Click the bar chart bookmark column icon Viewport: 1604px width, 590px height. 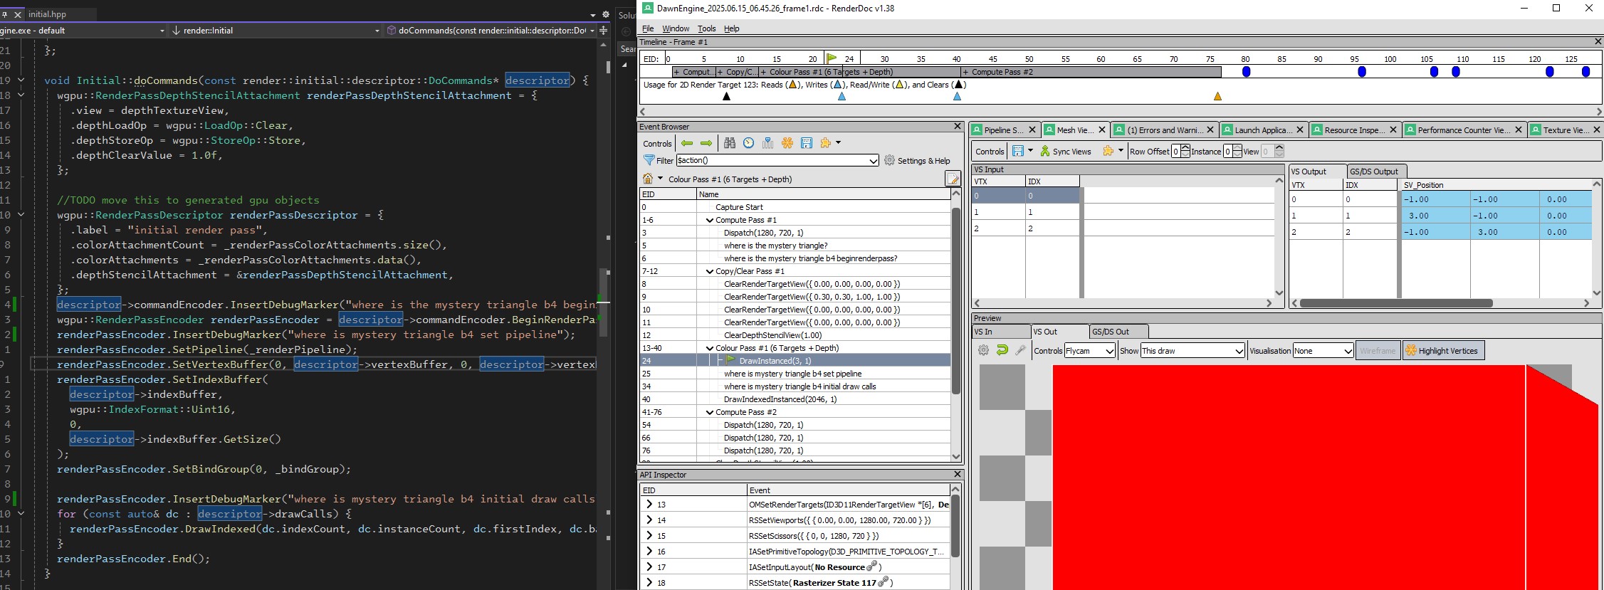tap(767, 143)
